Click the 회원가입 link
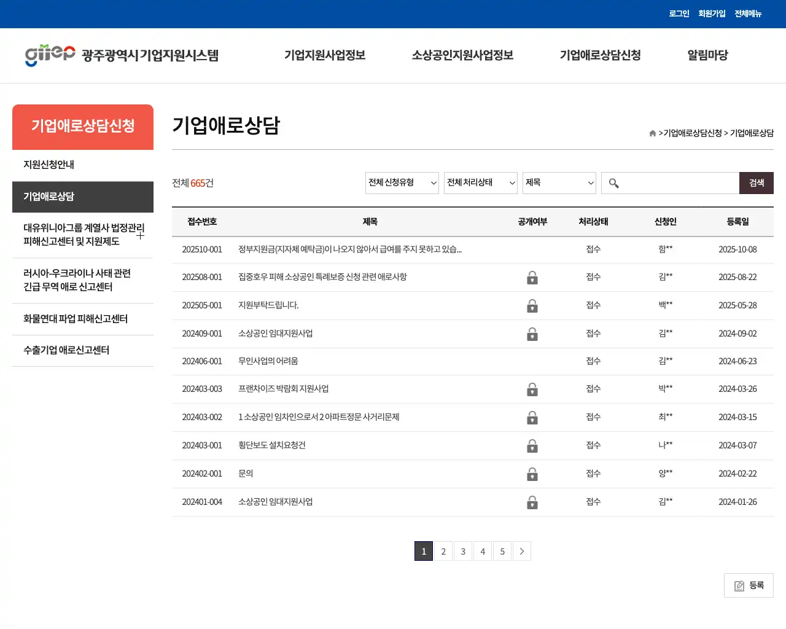Viewport: 786px width, 629px height. 711,14
